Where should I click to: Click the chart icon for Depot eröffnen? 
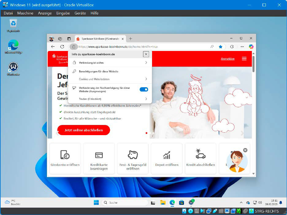pyautogui.click(x=166, y=155)
